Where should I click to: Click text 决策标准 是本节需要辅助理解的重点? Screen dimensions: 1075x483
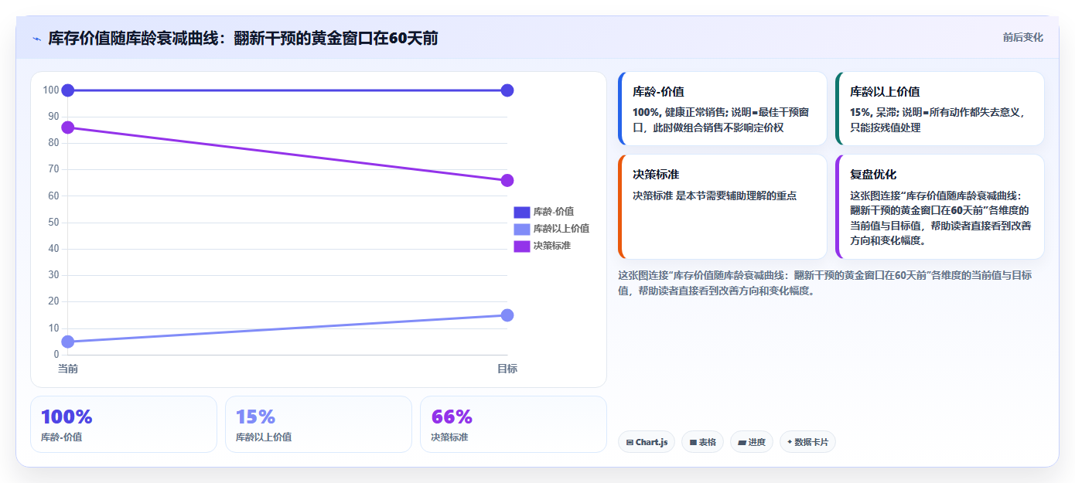point(715,196)
